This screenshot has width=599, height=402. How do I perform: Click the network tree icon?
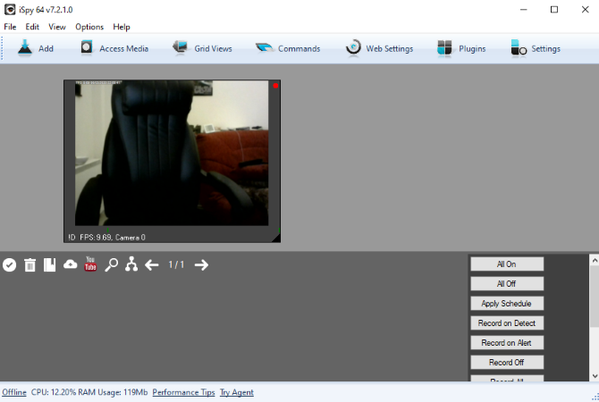click(x=131, y=264)
